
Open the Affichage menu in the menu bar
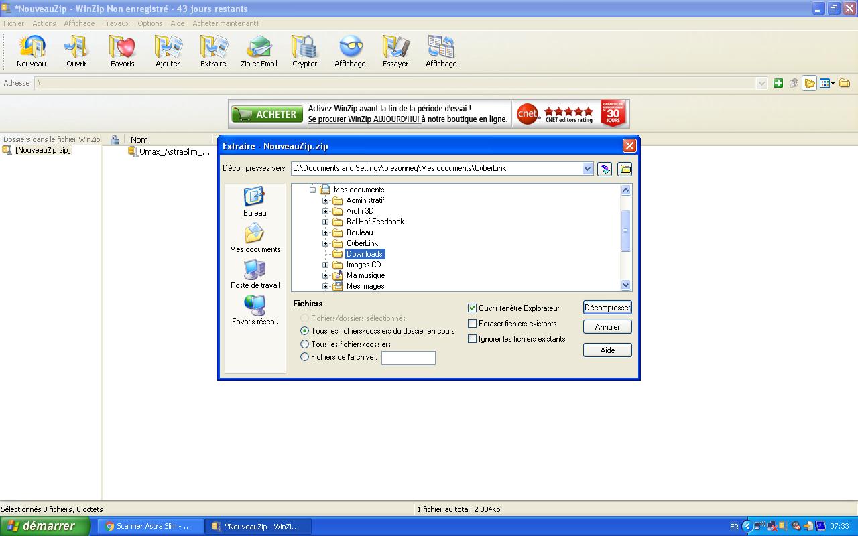click(79, 23)
